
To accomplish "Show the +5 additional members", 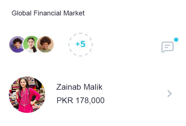I will pos(80,44).
